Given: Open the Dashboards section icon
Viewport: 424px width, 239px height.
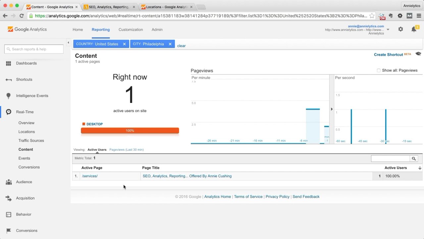Looking at the screenshot, I should coord(9,63).
